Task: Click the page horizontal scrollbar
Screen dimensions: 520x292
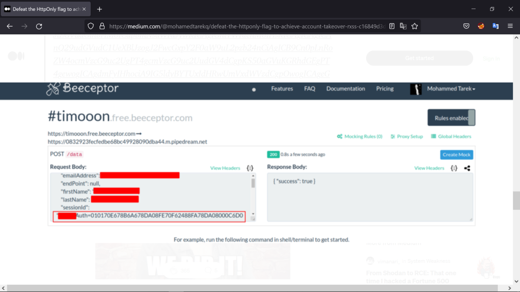Action: pyautogui.click(x=252, y=288)
